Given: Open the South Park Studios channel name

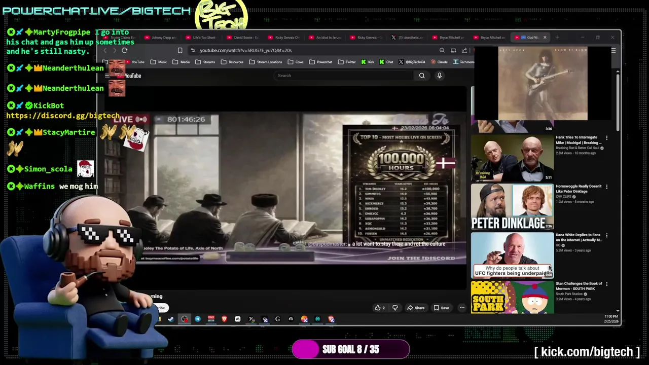Looking at the screenshot, I should click(568, 294).
